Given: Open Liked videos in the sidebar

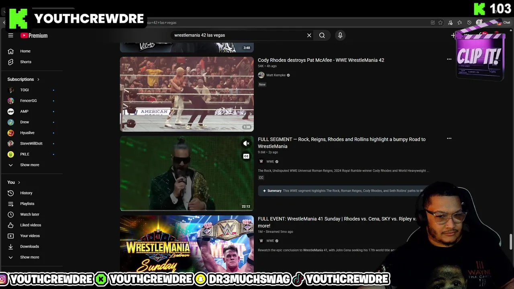Looking at the screenshot, I should pos(31,225).
